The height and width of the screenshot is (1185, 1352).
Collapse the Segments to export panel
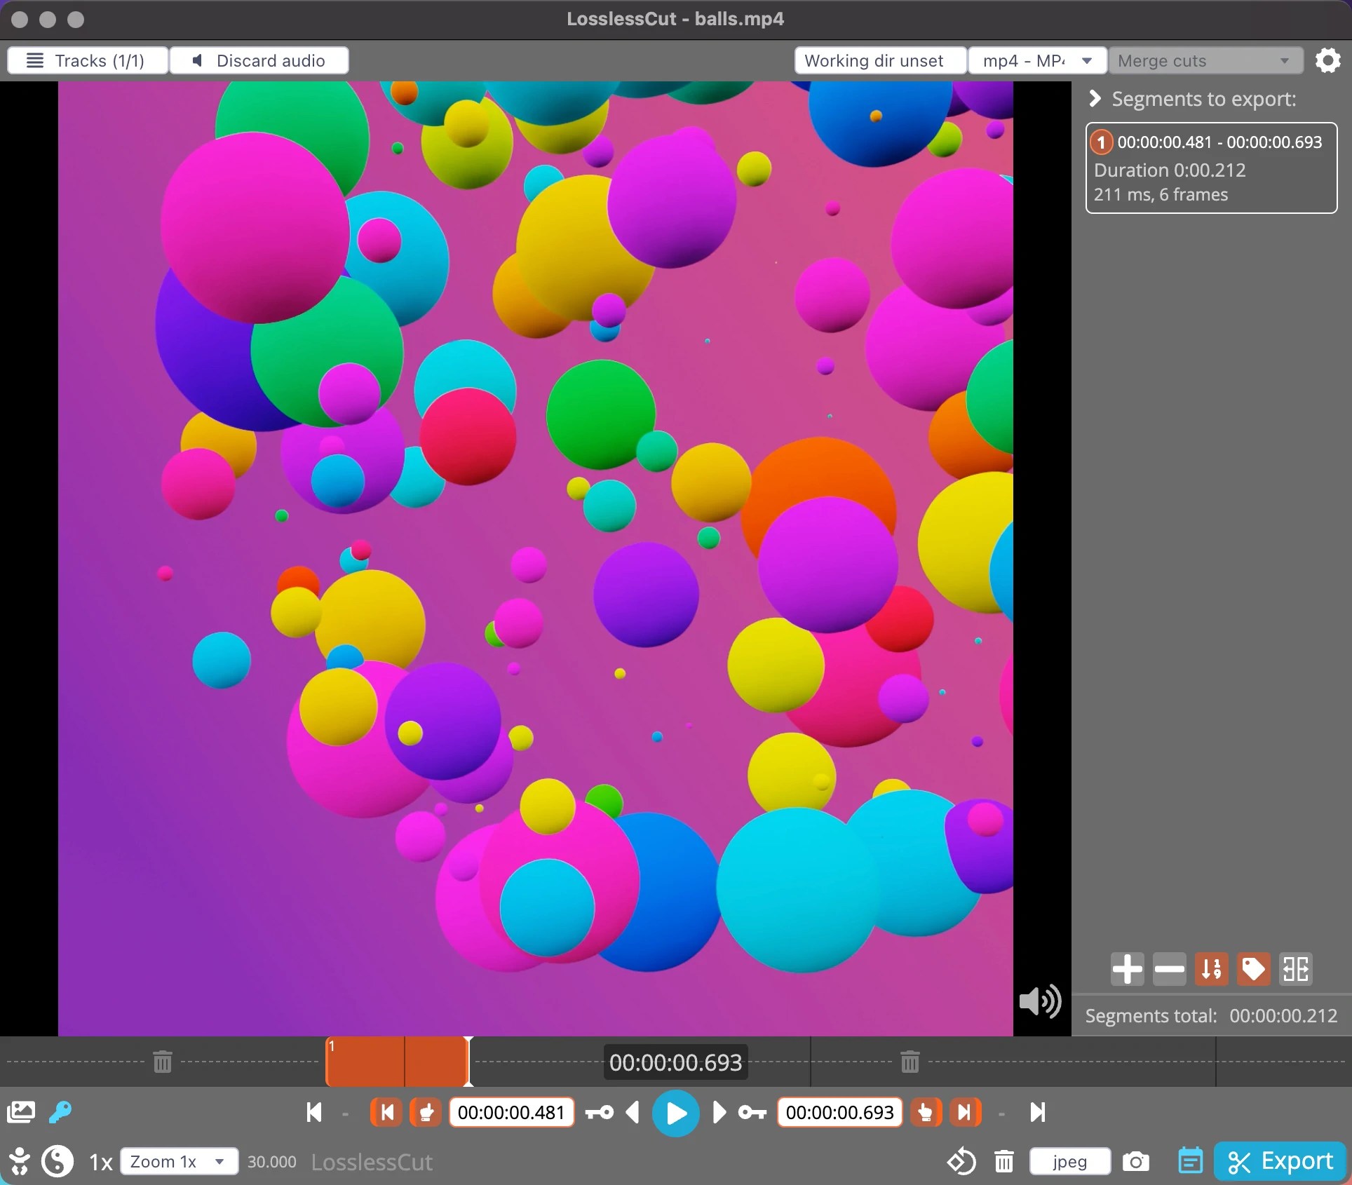1095,99
